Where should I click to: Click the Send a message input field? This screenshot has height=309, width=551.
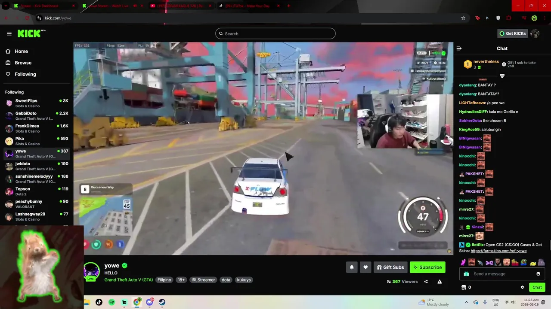click(502, 274)
